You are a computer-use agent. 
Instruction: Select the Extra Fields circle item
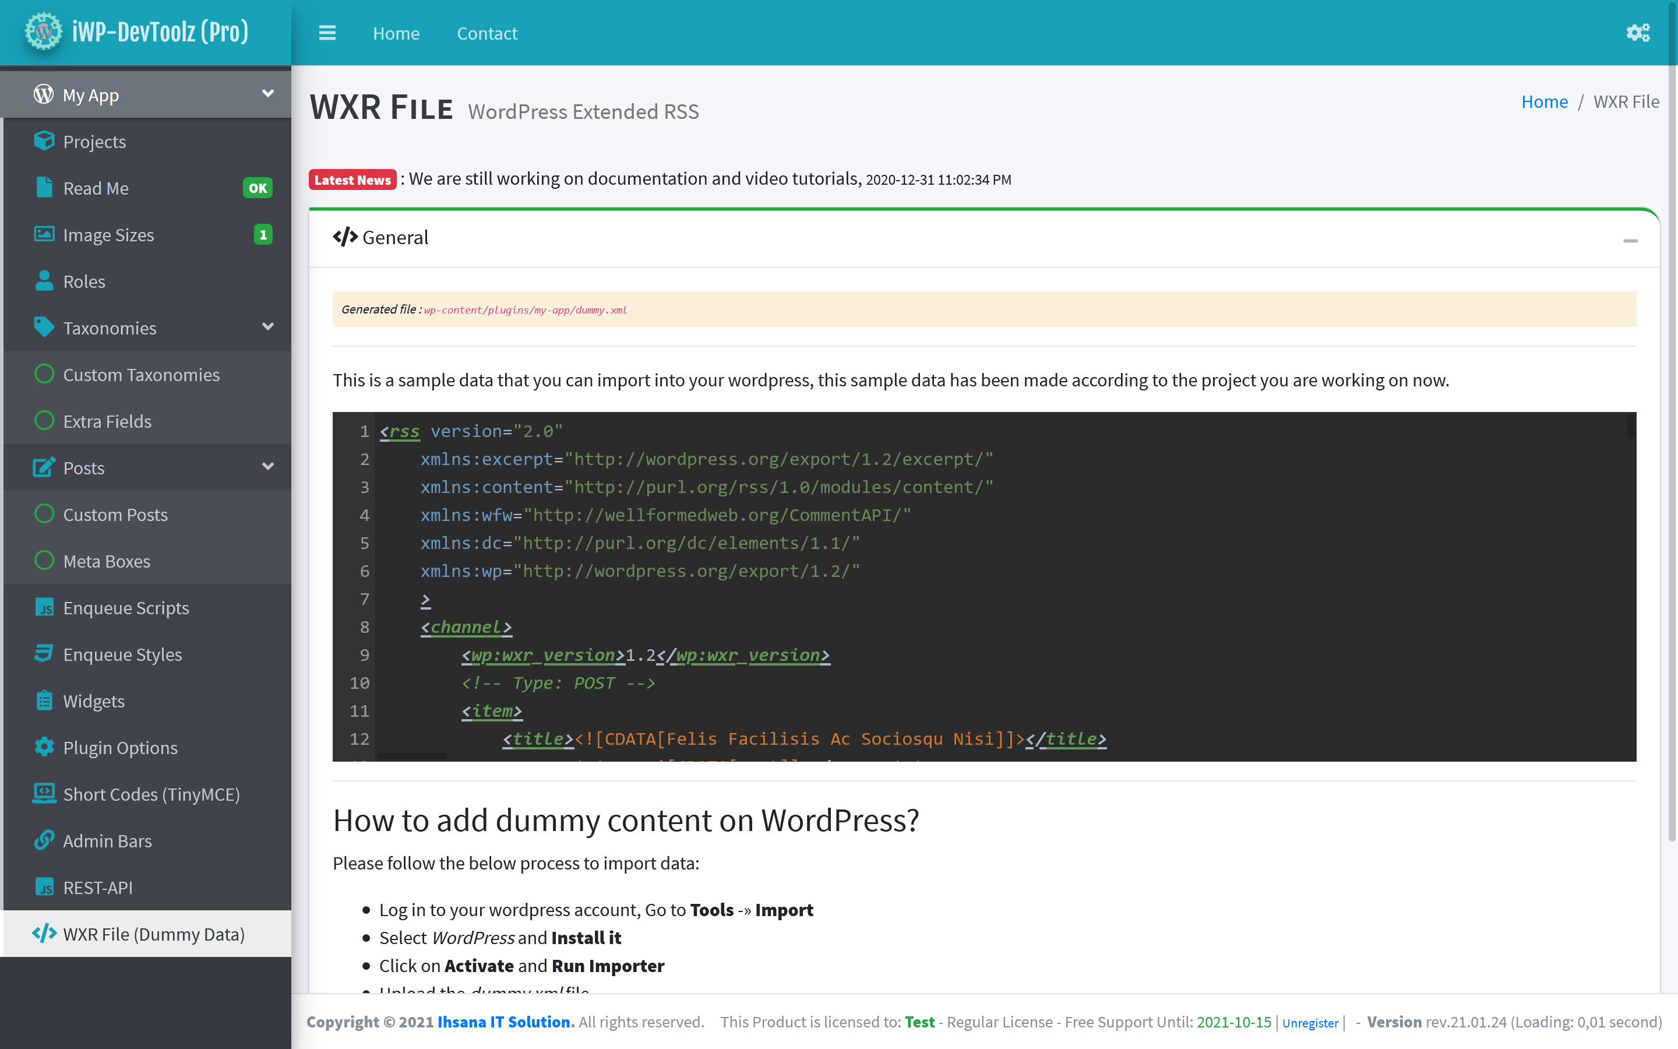44,421
